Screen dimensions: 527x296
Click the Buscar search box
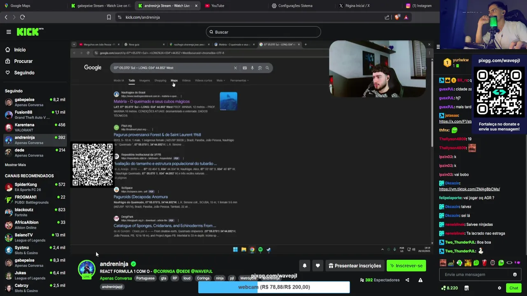tap(263, 32)
